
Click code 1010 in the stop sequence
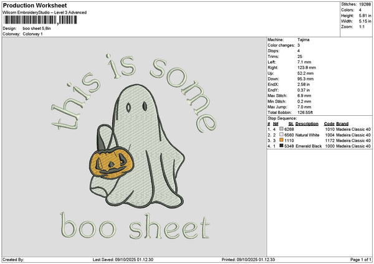330,130
